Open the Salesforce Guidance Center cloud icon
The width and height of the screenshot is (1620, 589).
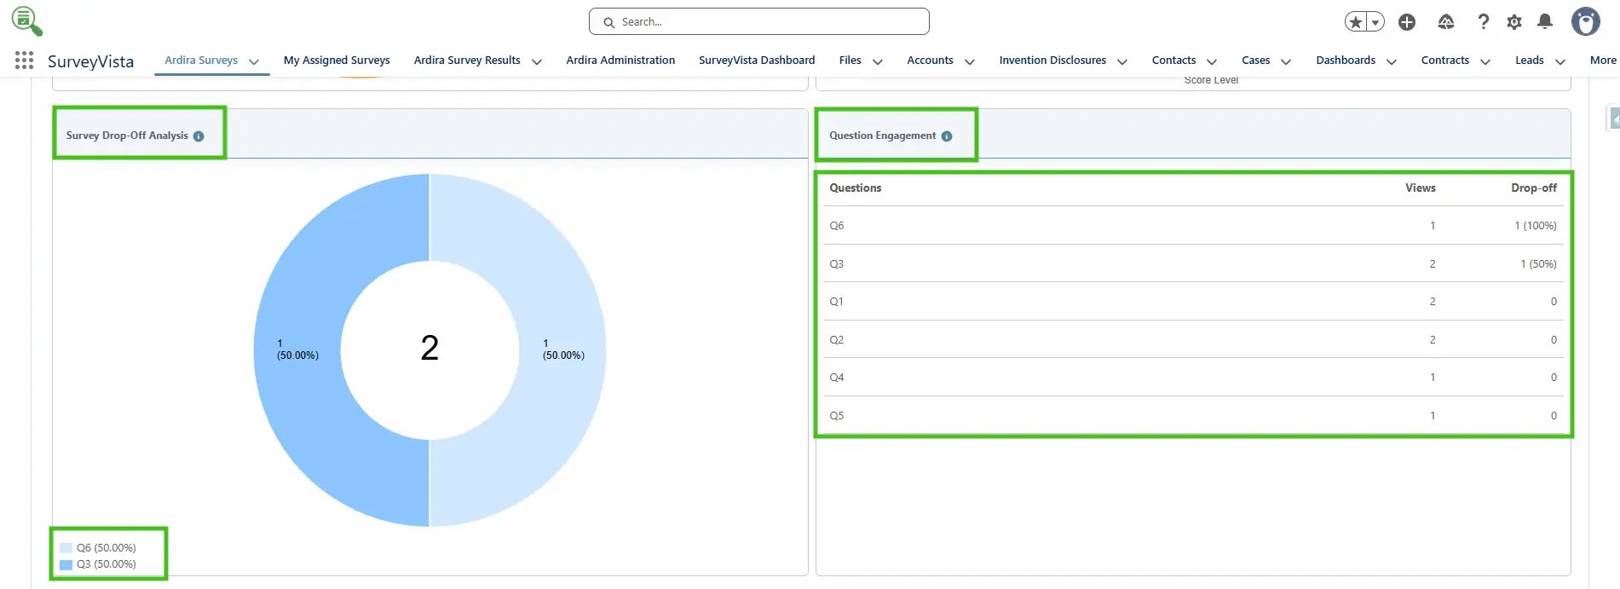coord(1446,22)
